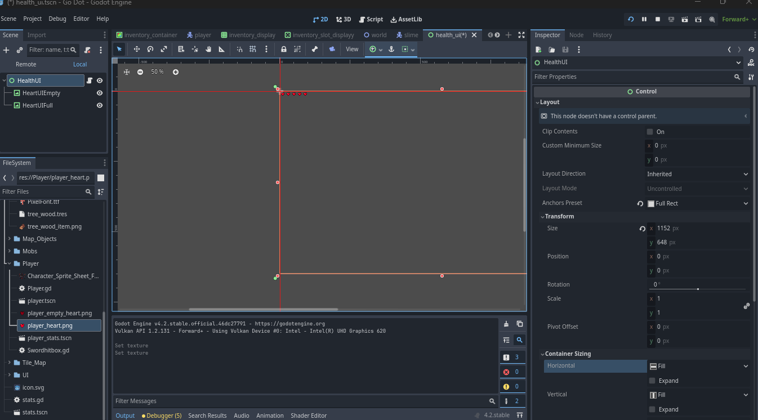Enable grid snapping in the toolbar
The height and width of the screenshot is (420, 758).
tap(253, 49)
